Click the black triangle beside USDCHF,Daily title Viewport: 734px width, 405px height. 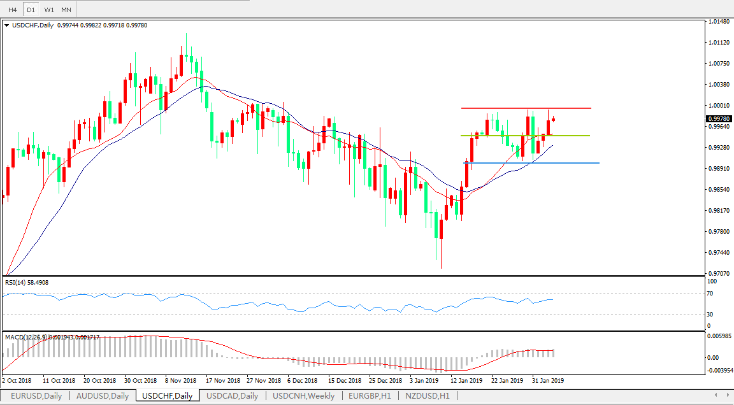click(7, 25)
